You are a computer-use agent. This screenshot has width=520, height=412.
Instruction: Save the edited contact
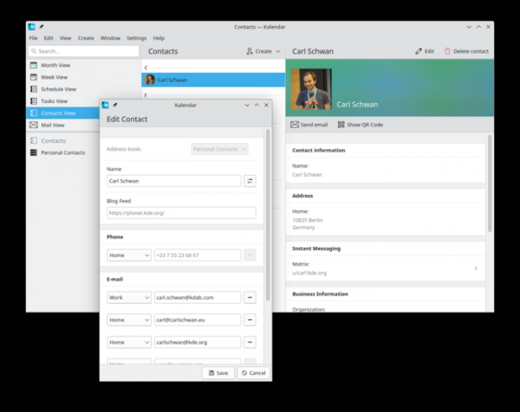[x=218, y=373]
